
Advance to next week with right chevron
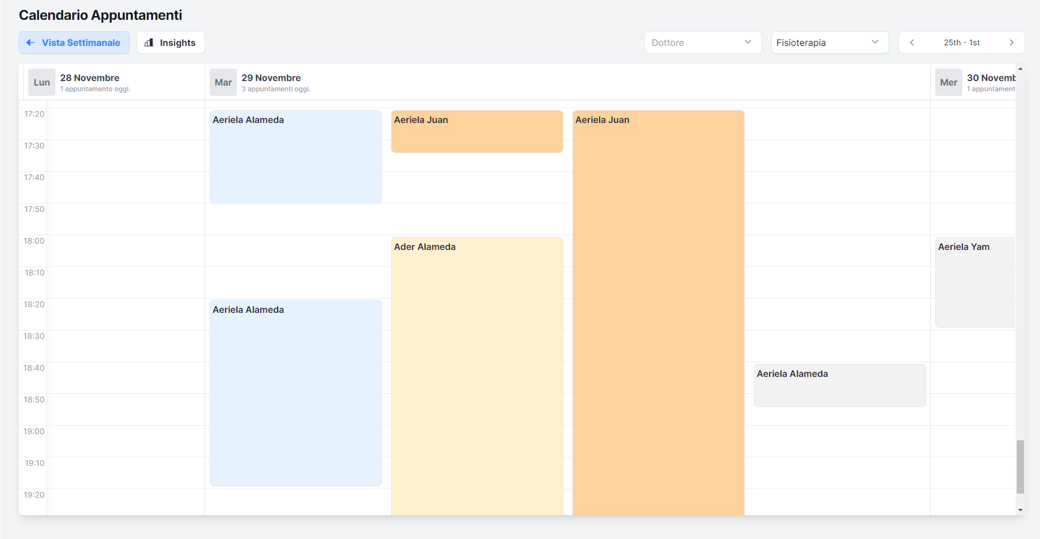(1011, 43)
